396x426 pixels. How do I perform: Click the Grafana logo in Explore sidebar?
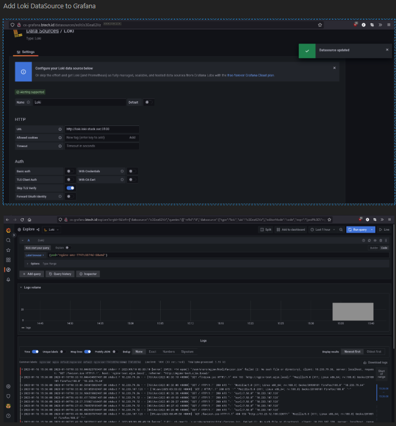8,230
